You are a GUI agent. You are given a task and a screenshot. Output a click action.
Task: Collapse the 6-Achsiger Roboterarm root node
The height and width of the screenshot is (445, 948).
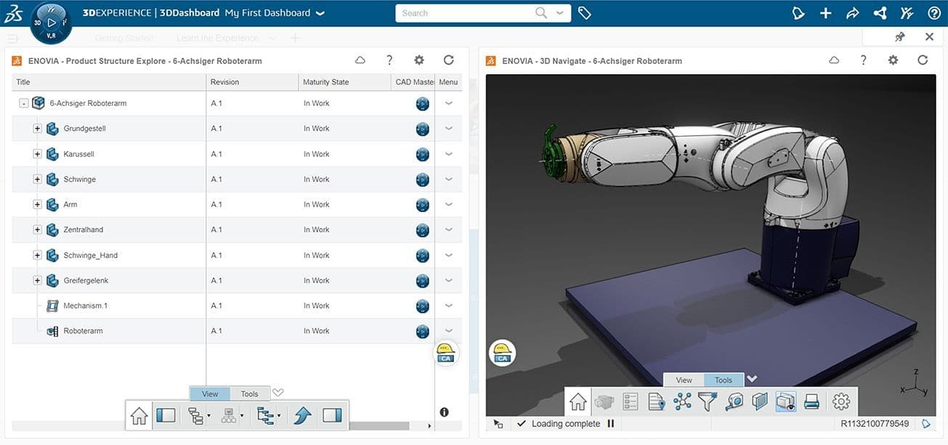tap(24, 103)
